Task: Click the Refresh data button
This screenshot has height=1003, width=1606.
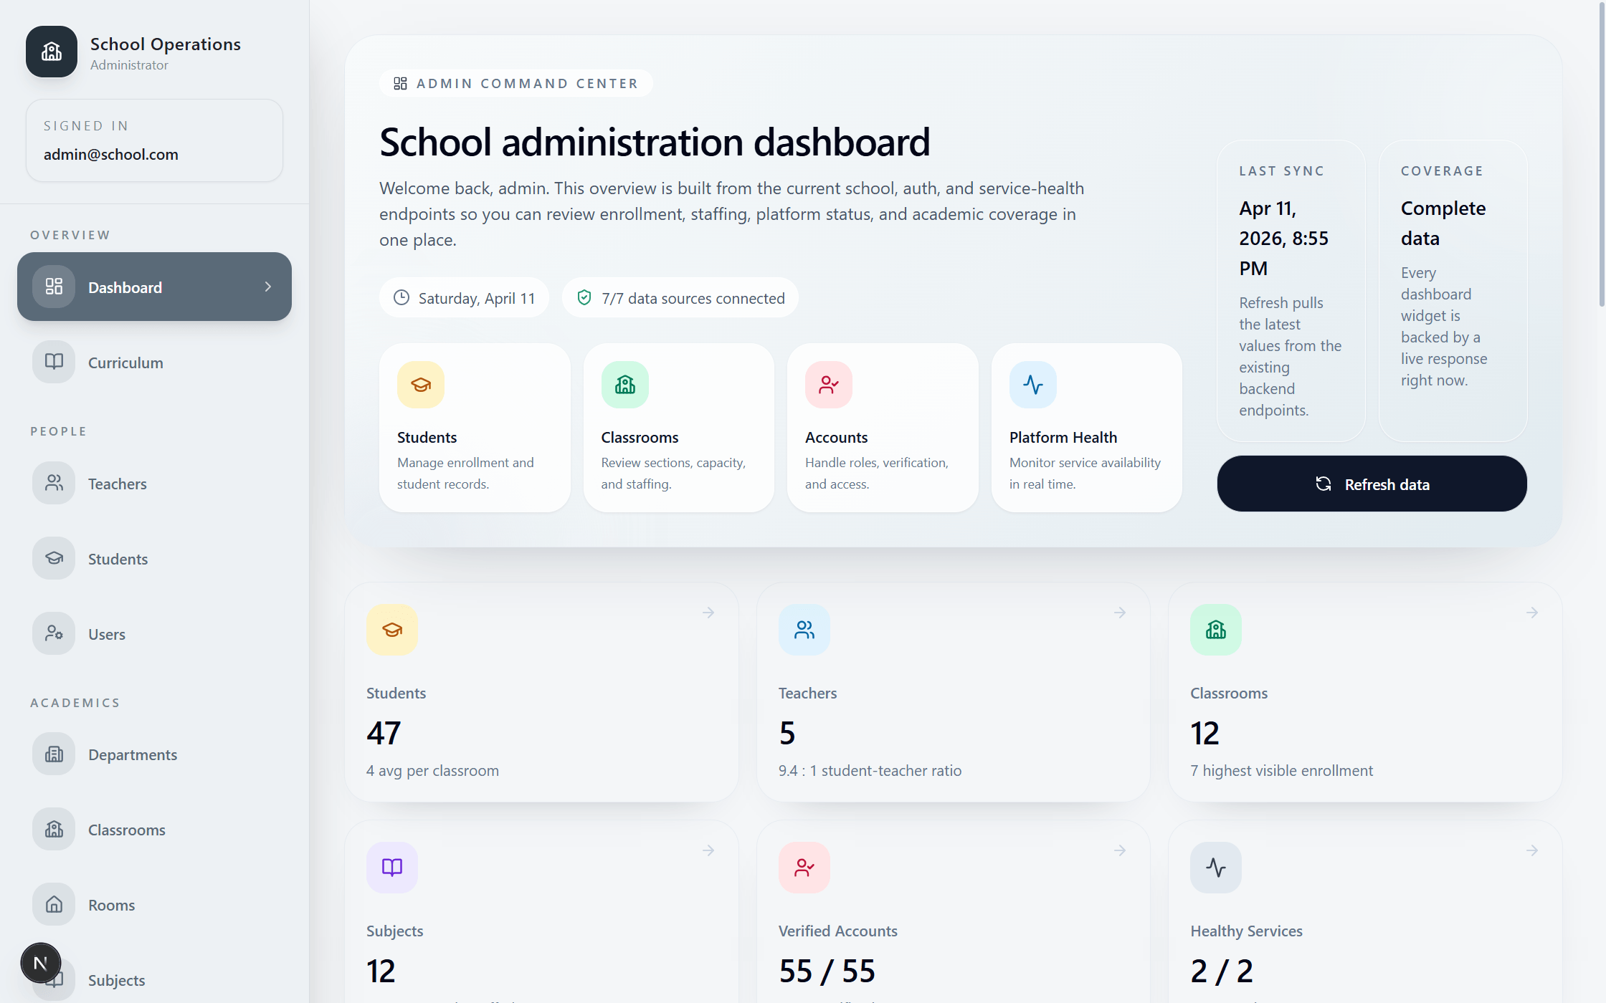Action: (1372, 484)
